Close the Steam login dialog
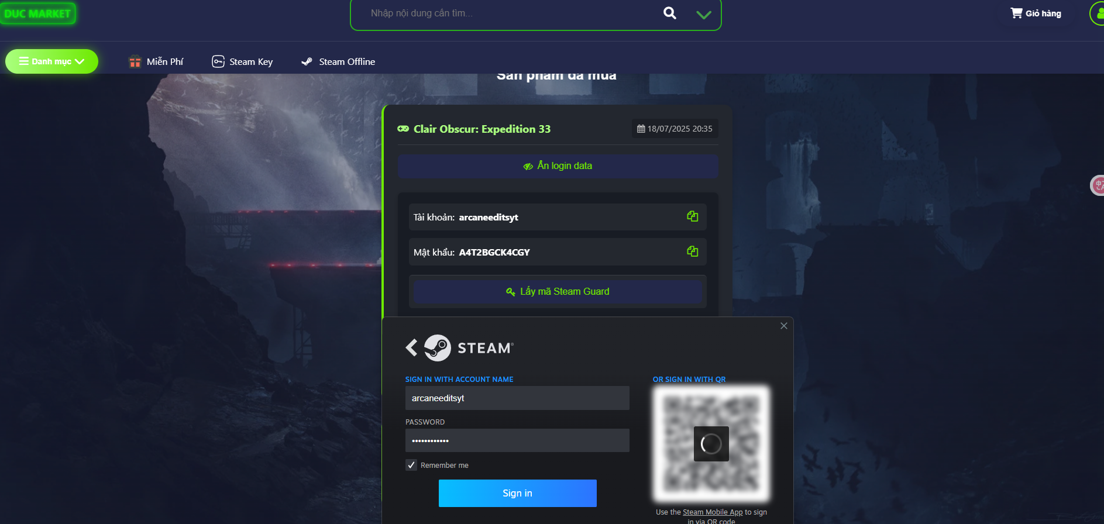The width and height of the screenshot is (1104, 524). (784, 326)
